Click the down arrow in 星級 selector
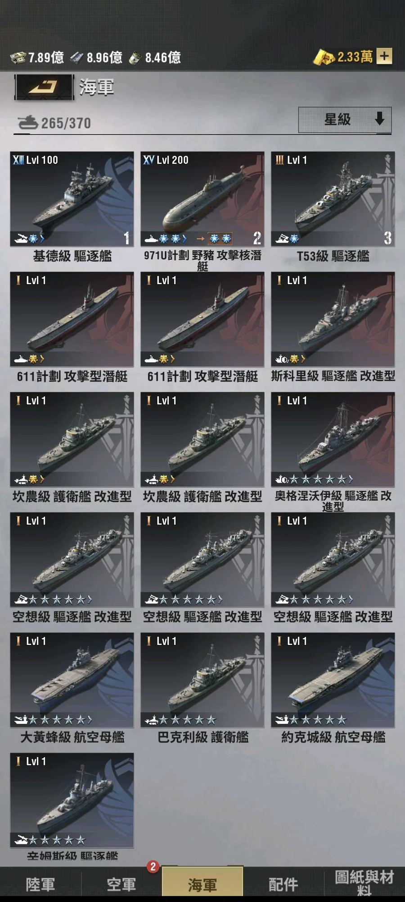The height and width of the screenshot is (902, 405). (379, 119)
